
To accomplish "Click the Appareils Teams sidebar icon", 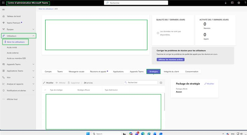I will [4, 64].
